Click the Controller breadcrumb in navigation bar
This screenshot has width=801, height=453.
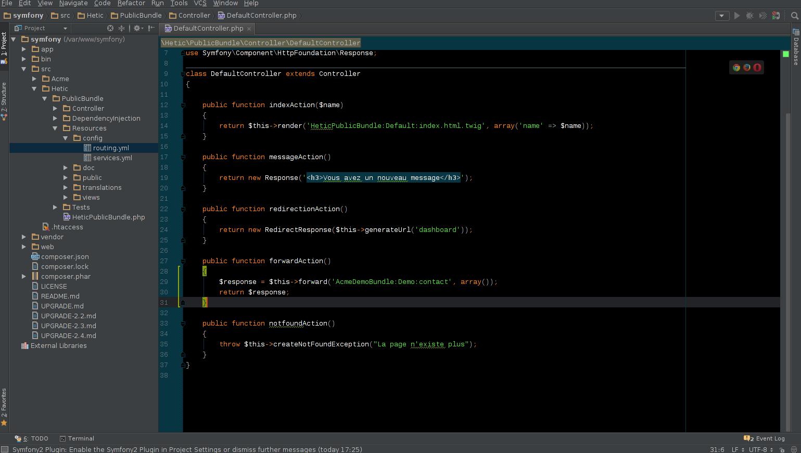(x=190, y=16)
